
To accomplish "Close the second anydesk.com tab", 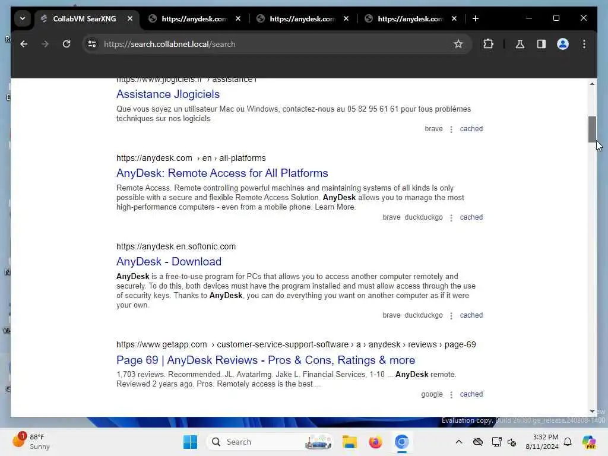I will point(346,18).
